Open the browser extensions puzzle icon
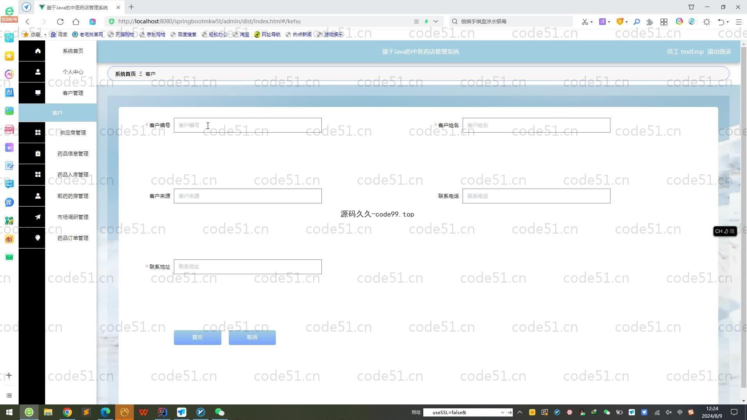Image resolution: width=747 pixels, height=420 pixels. pyautogui.click(x=649, y=22)
